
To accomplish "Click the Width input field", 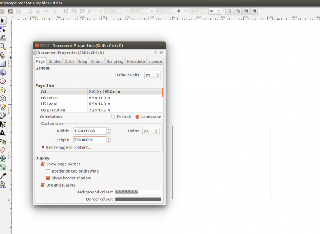I will [x=89, y=132].
